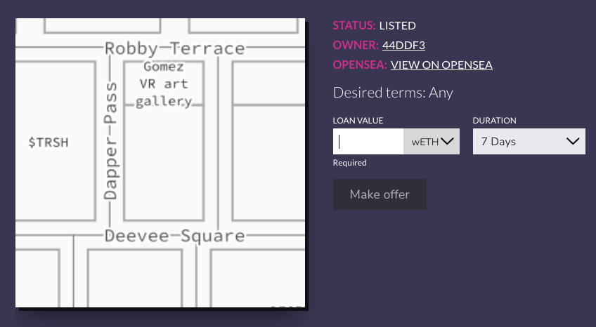Viewport: 596px width, 327px height.
Task: Open the wETH currency dropdown
Action: [x=432, y=142]
